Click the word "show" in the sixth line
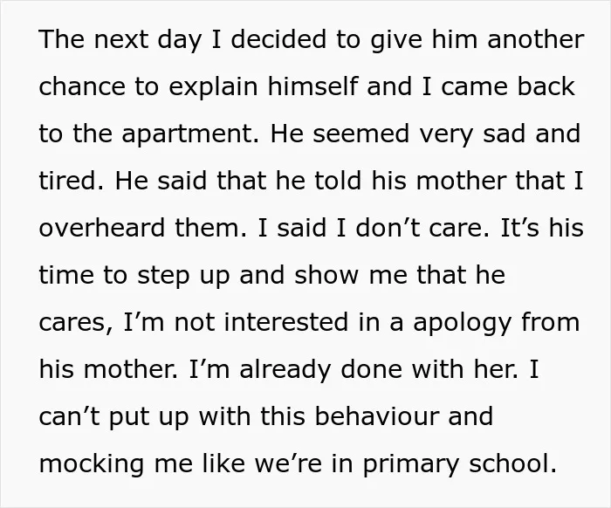Viewport: 611px width, 508px height. [326, 275]
